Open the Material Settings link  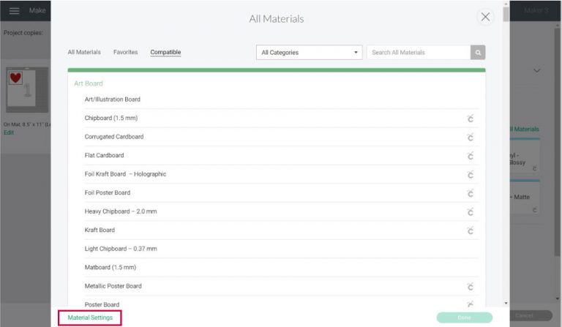click(90, 317)
